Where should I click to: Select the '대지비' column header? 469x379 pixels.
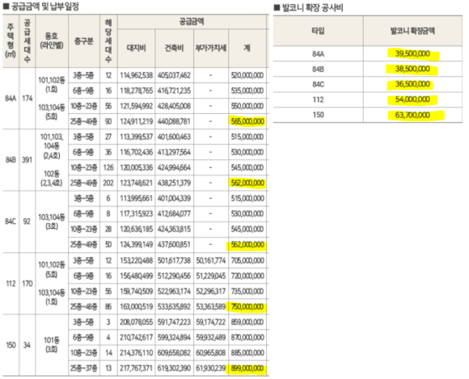pos(136,48)
